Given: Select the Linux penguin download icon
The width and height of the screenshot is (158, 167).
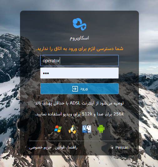Looking at the screenshot, I should (72, 129).
